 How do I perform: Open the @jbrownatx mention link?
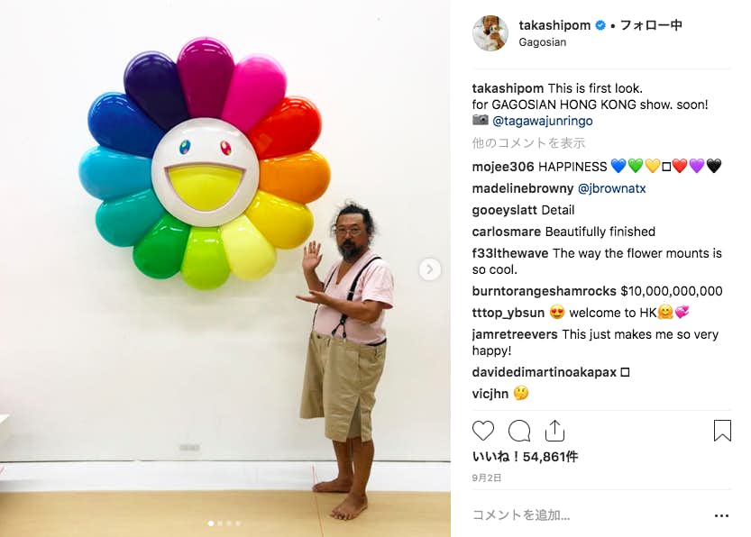pos(611,188)
